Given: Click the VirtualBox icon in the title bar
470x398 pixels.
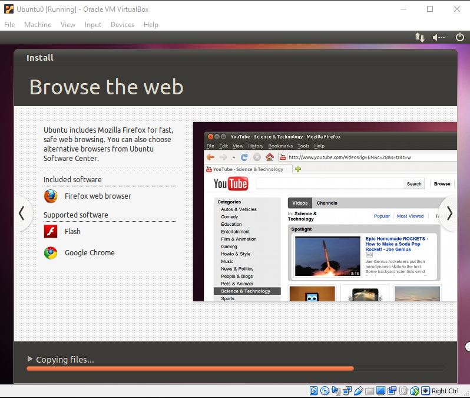Looking at the screenshot, I should tap(9, 9).
